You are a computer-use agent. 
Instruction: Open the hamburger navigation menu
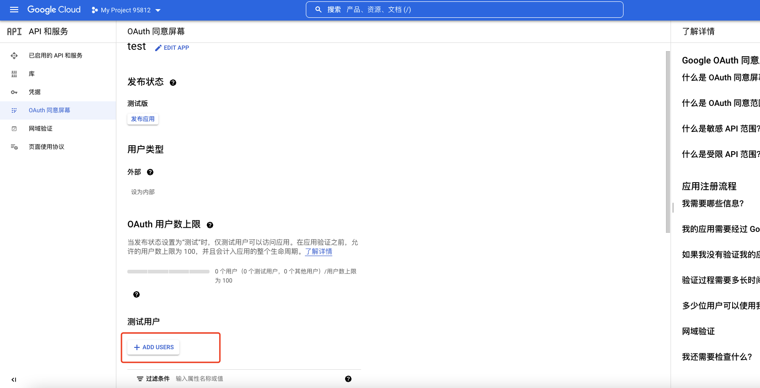[14, 10]
